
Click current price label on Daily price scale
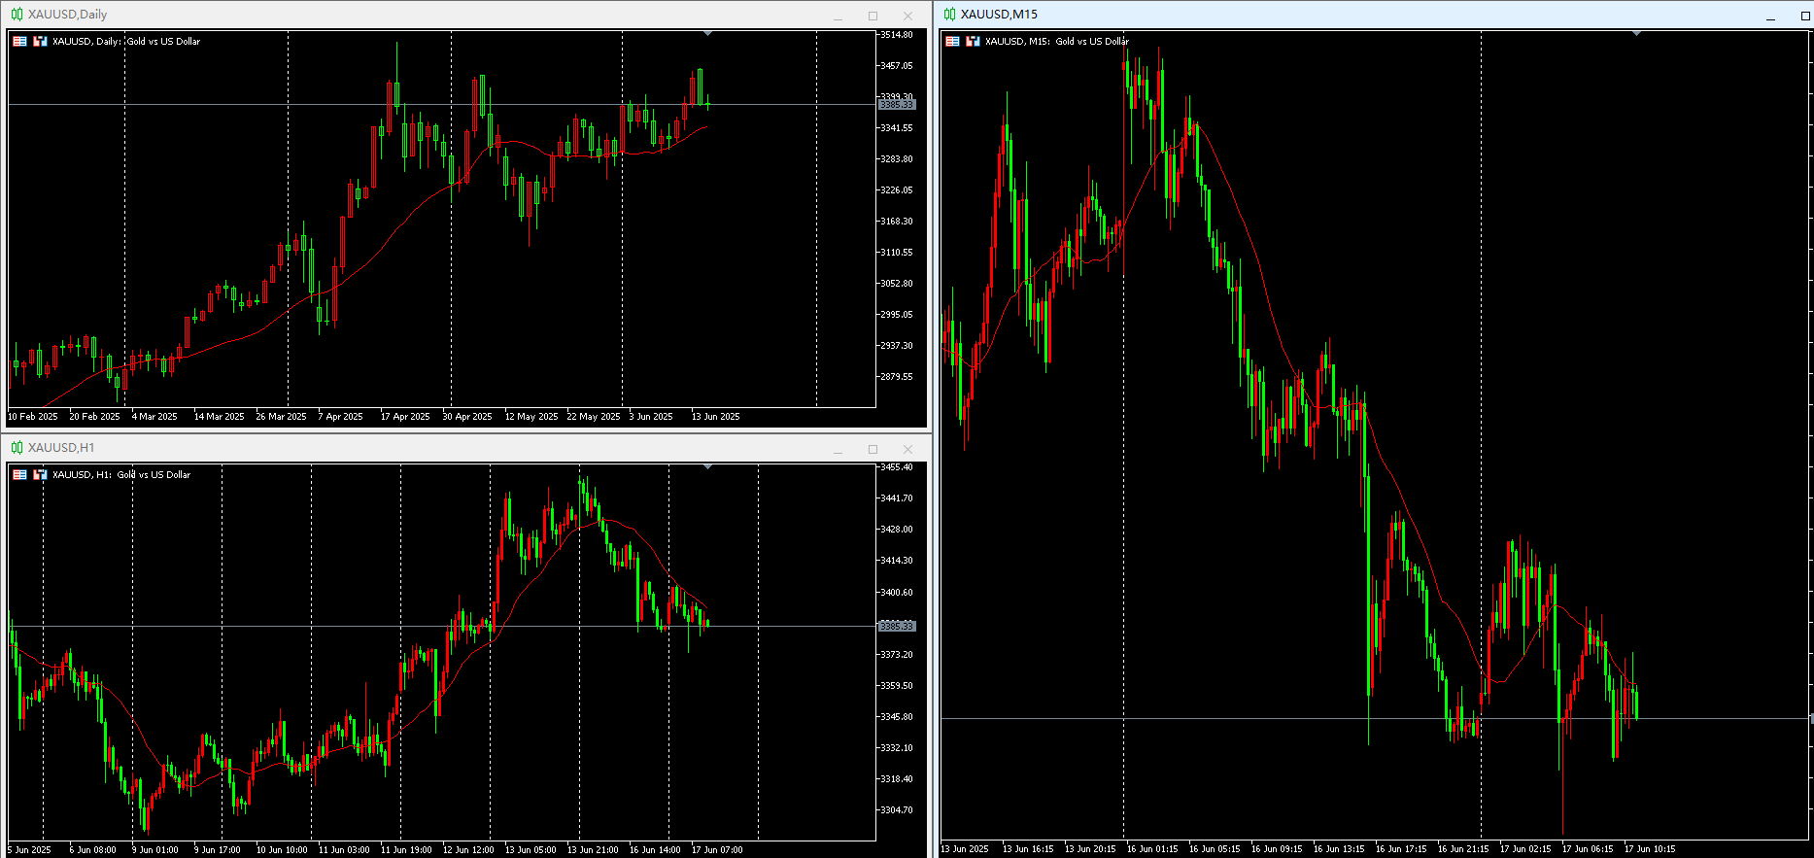[x=897, y=104]
